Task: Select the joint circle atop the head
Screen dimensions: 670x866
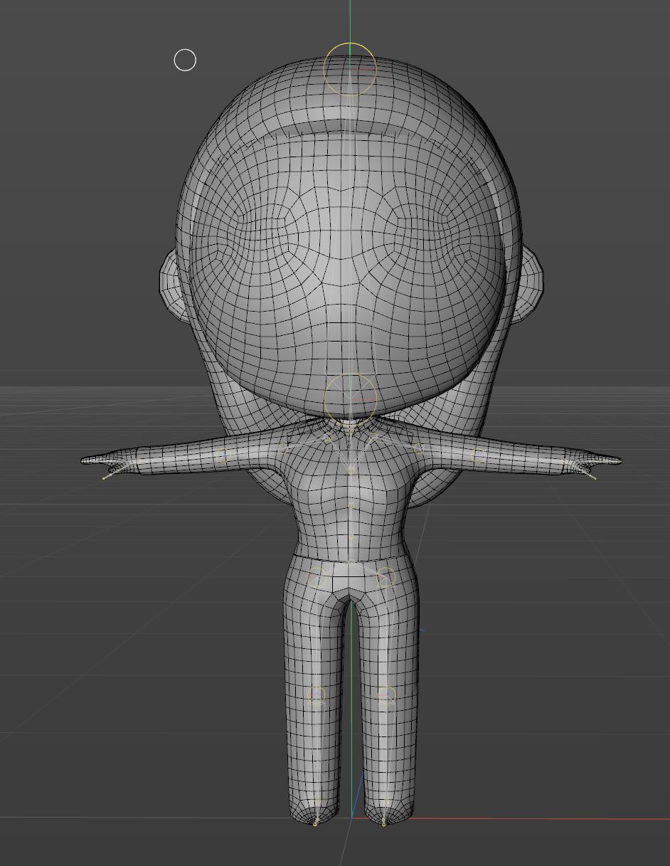Action: [x=350, y=69]
